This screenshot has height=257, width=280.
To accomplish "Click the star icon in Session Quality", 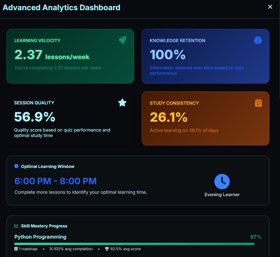I will [122, 103].
